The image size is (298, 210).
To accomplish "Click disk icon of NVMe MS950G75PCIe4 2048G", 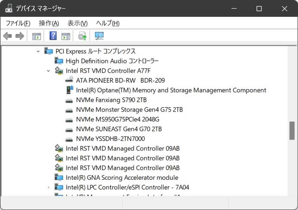I will click(69, 120).
